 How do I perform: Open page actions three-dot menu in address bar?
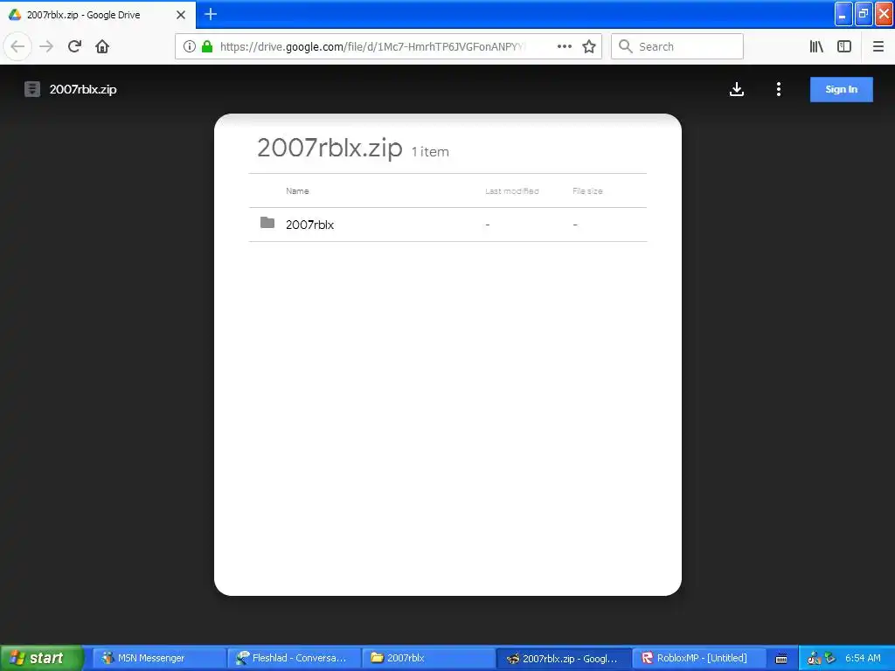(564, 46)
